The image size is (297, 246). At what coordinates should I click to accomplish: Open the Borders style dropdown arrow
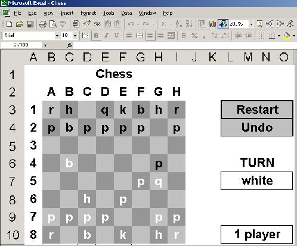(x=279, y=36)
